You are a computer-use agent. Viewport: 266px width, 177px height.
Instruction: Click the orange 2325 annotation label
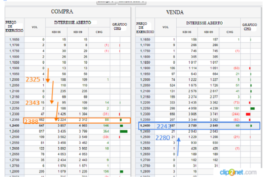[33, 80]
